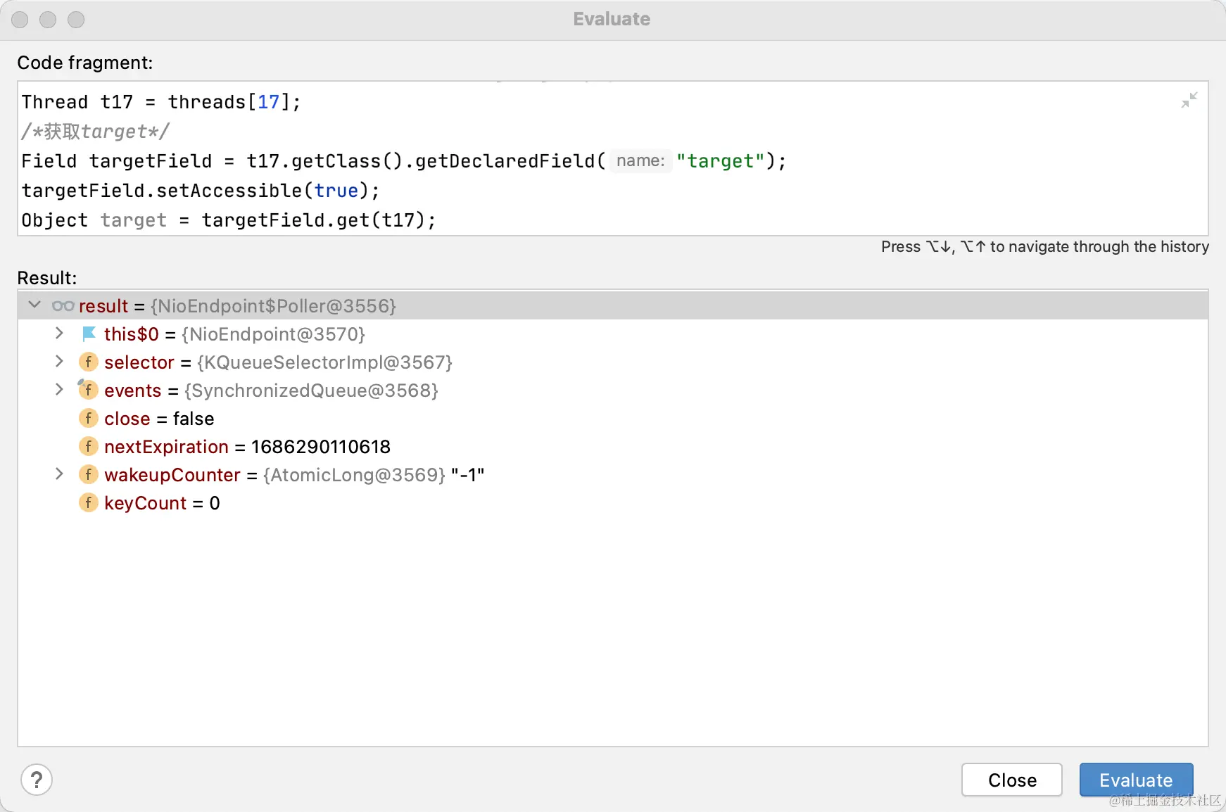Click the field icon beside nextExpiration

[x=88, y=446]
